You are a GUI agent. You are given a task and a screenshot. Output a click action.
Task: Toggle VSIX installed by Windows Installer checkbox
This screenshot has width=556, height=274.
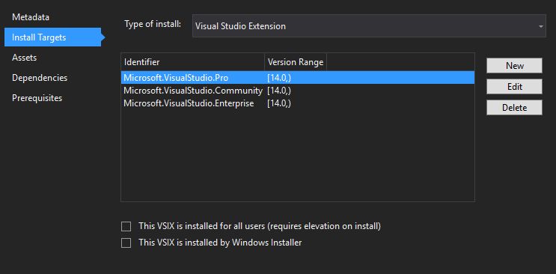point(126,243)
